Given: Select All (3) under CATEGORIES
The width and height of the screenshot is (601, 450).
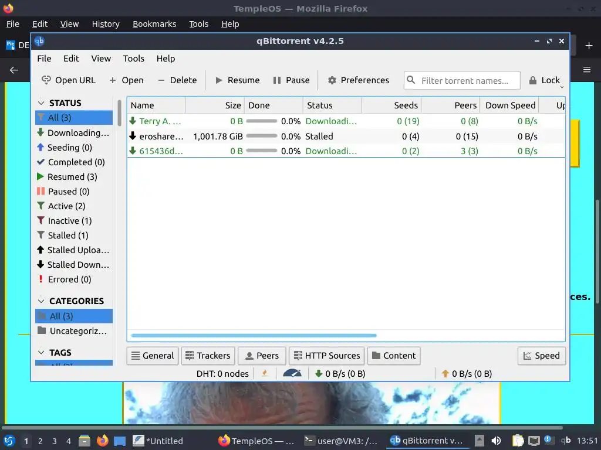Looking at the screenshot, I should point(74,316).
